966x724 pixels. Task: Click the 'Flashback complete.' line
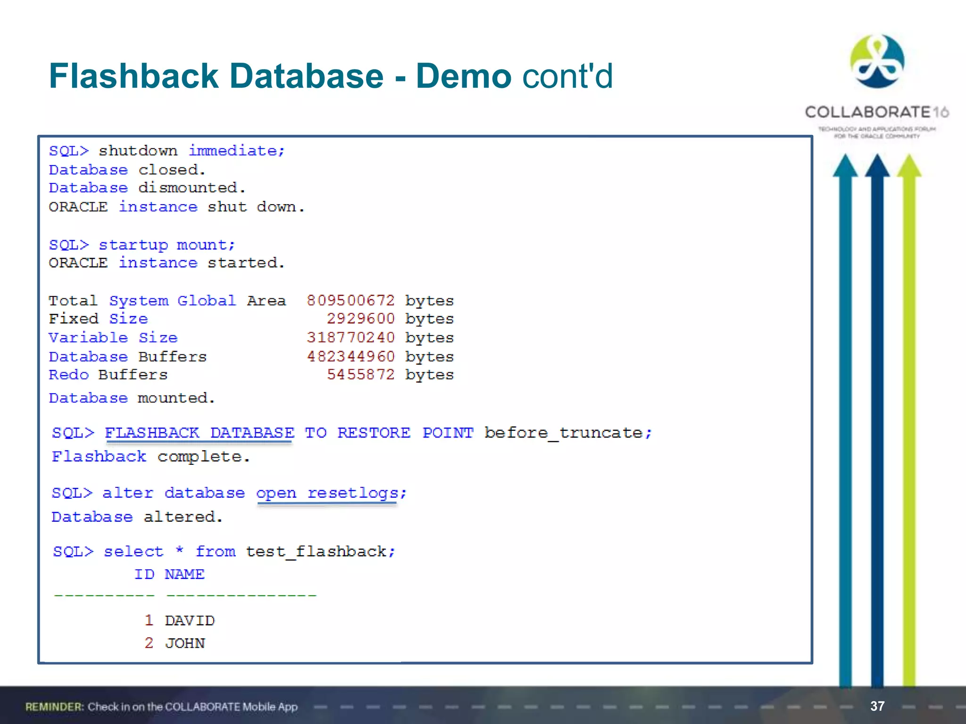point(151,457)
